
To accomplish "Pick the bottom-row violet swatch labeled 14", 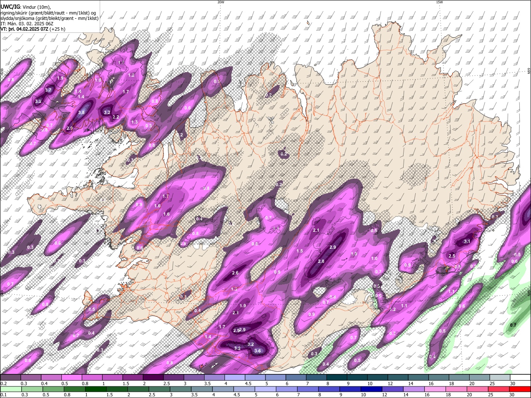I will (x=414, y=389).
